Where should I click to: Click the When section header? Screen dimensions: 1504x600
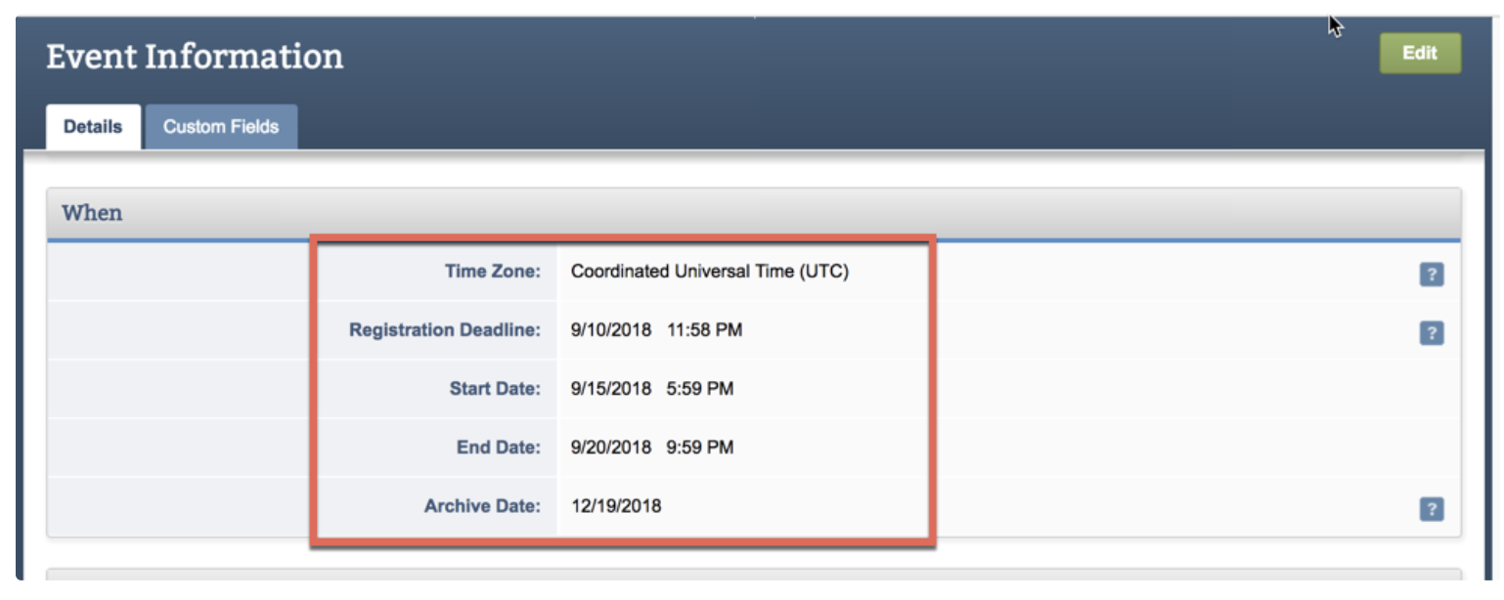[93, 213]
